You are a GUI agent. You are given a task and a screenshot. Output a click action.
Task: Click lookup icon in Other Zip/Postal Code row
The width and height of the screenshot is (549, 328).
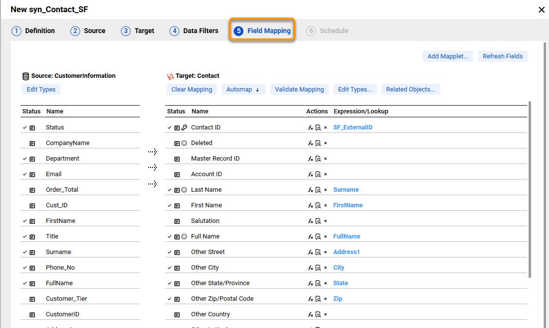coord(318,298)
